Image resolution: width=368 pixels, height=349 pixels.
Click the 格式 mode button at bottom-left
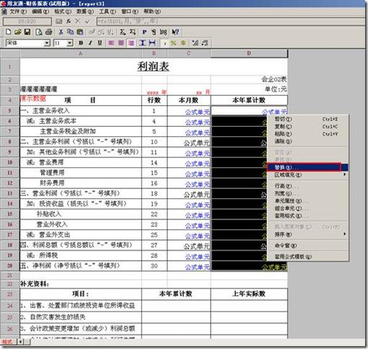(8, 342)
